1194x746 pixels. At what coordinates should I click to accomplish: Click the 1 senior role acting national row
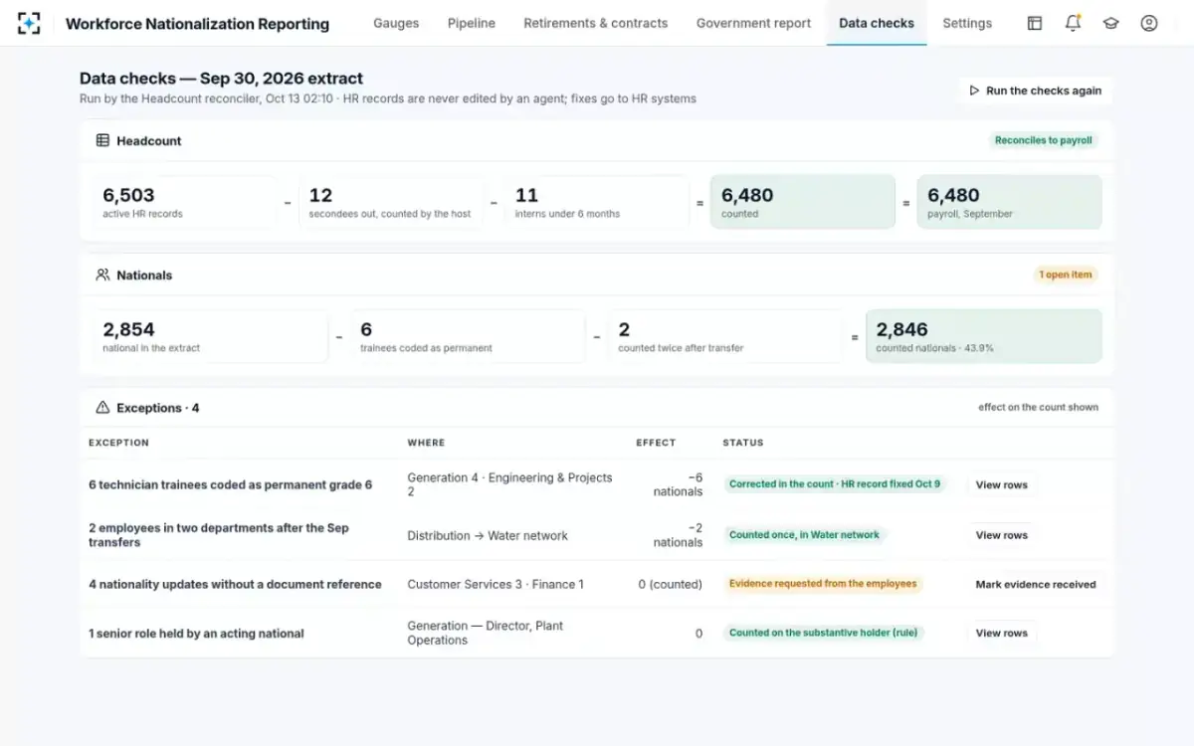pos(597,633)
